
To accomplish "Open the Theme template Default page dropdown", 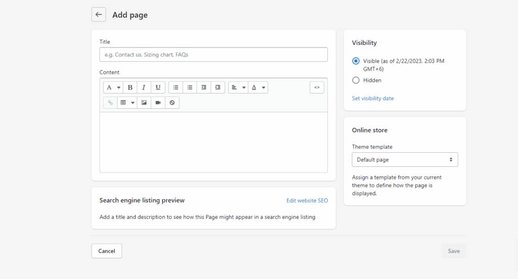I will coord(405,160).
